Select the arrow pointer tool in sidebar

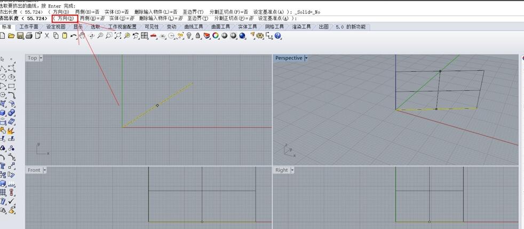(3, 59)
